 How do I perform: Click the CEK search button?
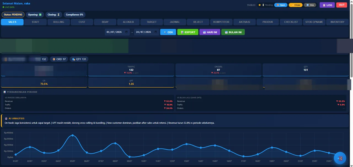pyautogui.click(x=168, y=32)
